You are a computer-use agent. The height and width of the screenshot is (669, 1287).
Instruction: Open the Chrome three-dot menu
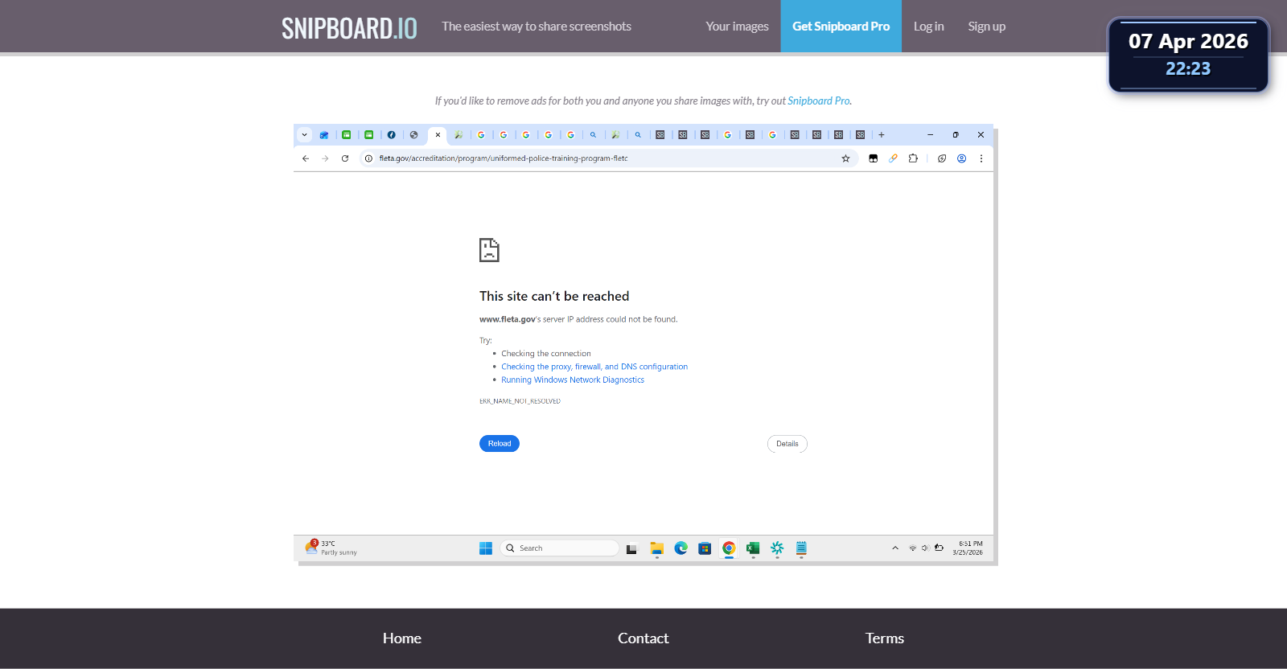981,158
